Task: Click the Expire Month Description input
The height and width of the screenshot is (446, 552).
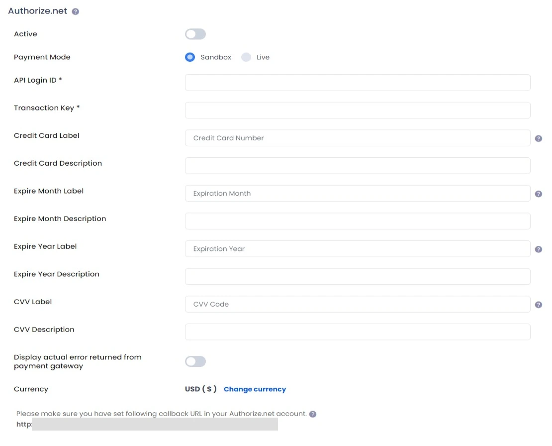Action: (x=358, y=221)
